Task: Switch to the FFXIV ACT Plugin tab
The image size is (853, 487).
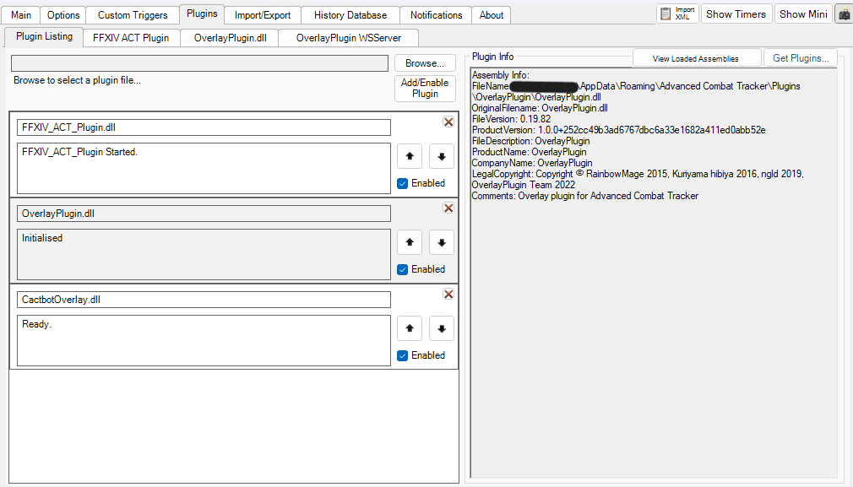Action: (x=131, y=38)
